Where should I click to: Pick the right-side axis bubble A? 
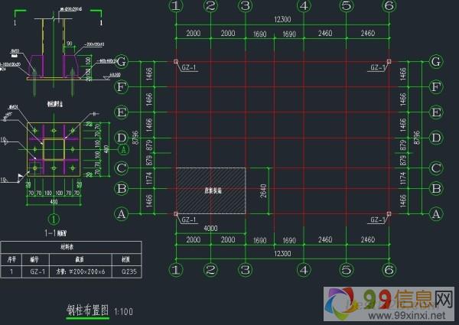click(436, 214)
